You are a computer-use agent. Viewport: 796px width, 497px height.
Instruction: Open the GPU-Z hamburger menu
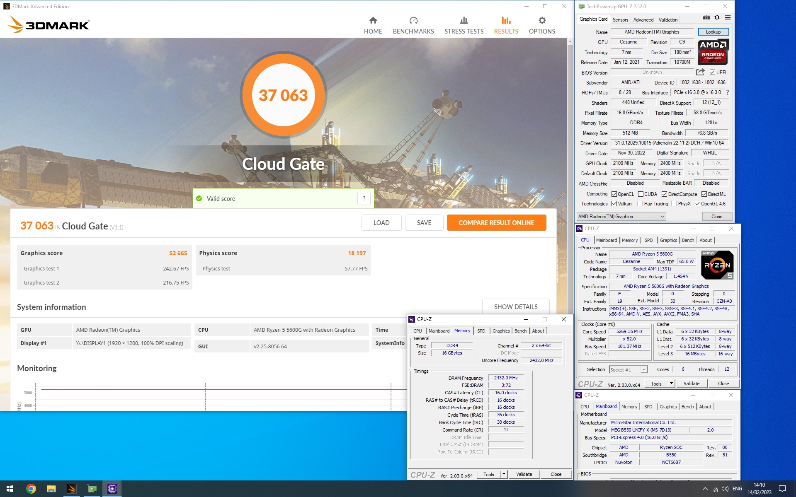coord(728,18)
